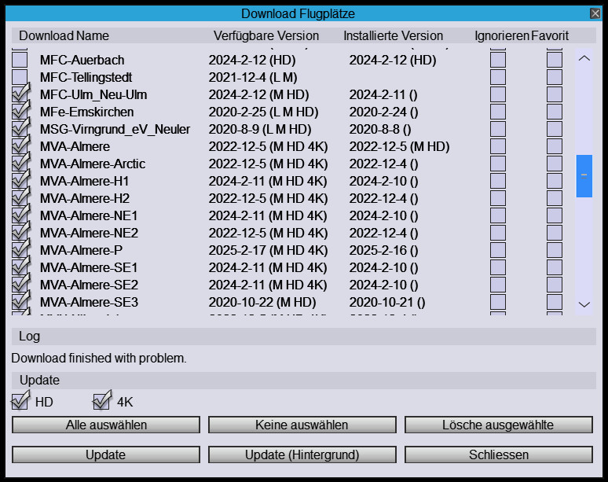Click Keine auswählen to deselect all
This screenshot has height=482, width=608.
302,425
